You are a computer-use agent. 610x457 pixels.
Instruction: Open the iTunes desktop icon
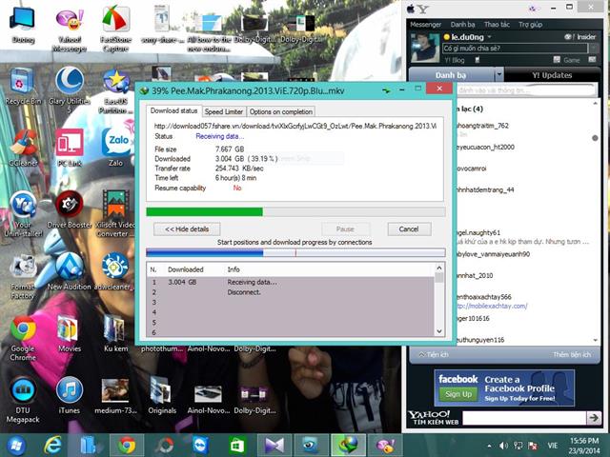tap(69, 393)
